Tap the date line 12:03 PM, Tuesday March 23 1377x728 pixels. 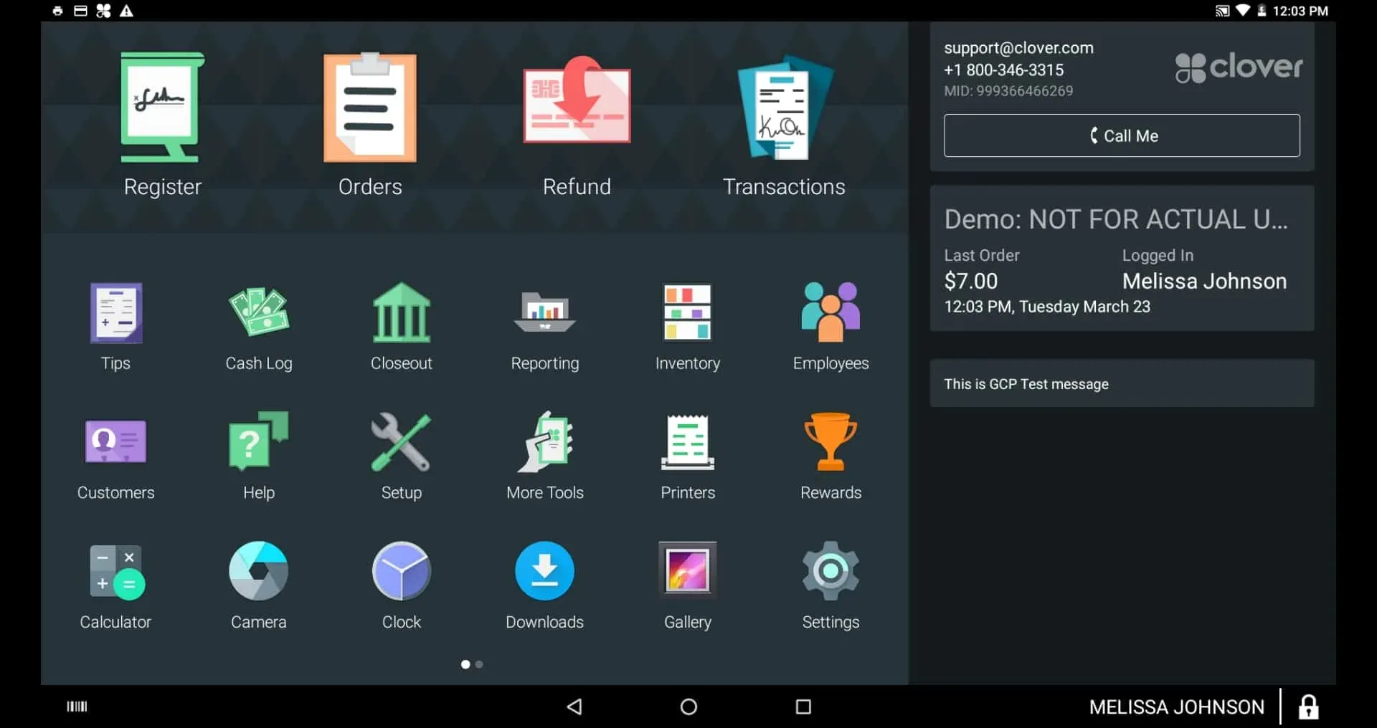point(1047,307)
